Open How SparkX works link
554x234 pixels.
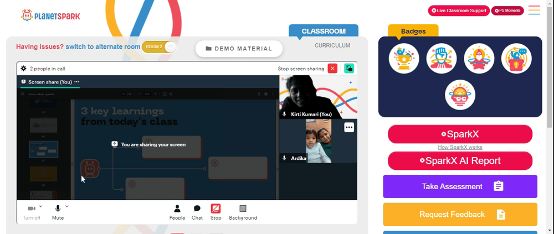[x=460, y=147]
